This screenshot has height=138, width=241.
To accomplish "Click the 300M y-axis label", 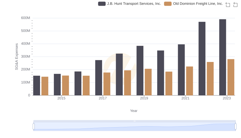I will coord(26,57).
